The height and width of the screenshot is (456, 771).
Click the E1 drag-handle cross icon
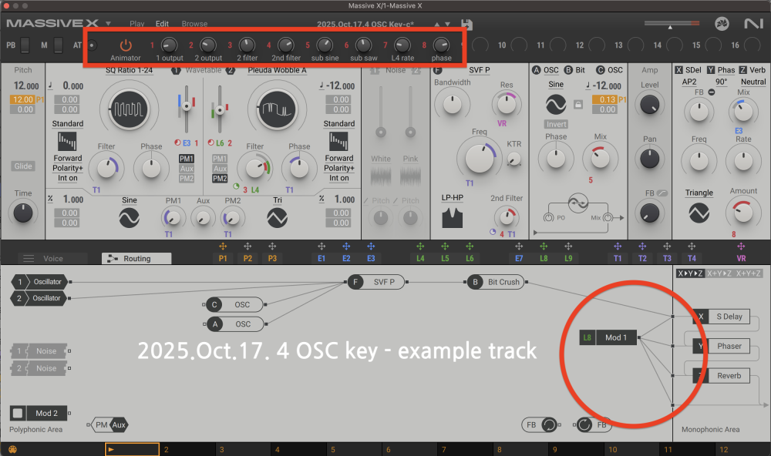click(322, 246)
